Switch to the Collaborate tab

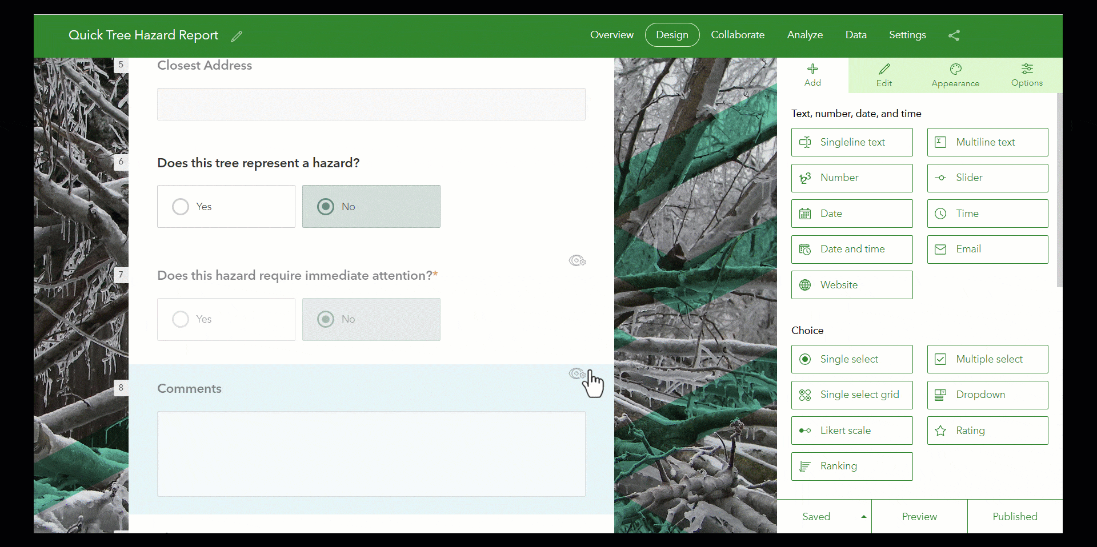738,35
